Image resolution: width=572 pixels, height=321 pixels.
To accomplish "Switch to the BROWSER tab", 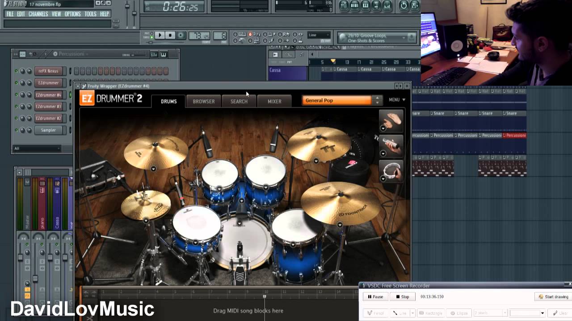I will [x=204, y=101].
